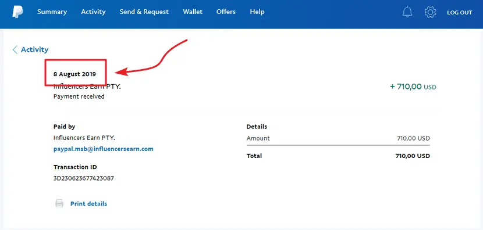483x230 pixels.
Task: Click the LOG OUT button
Action: point(460,12)
